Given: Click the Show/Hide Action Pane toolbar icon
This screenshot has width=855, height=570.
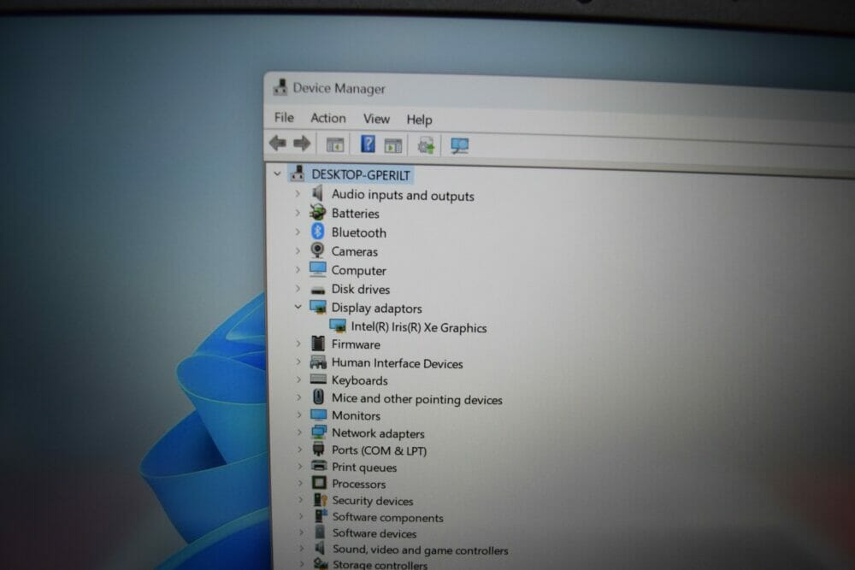Looking at the screenshot, I should [393, 145].
